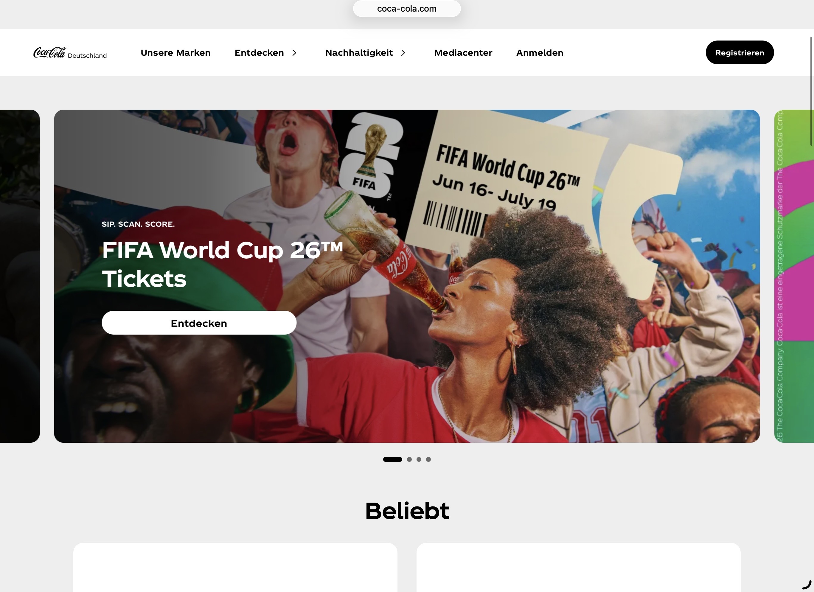The image size is (814, 592).
Task: Click the coca-cola.com address bar
Action: click(x=407, y=9)
